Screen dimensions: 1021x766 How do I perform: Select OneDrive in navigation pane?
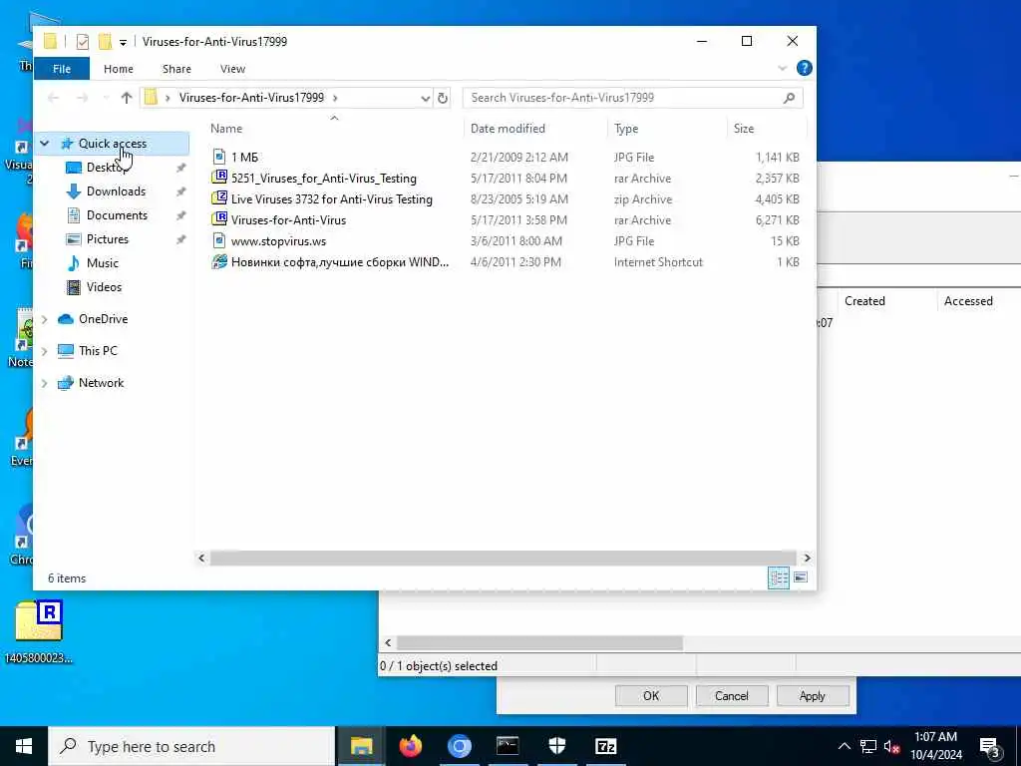coord(103,319)
